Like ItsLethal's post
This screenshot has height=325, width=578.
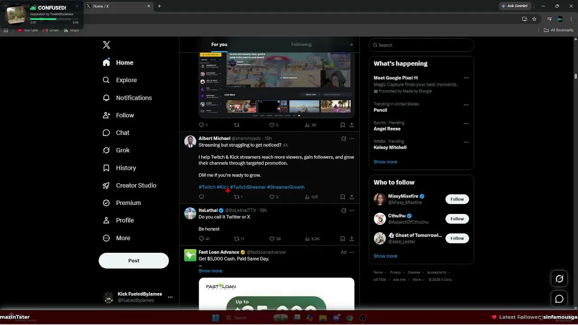(275, 239)
